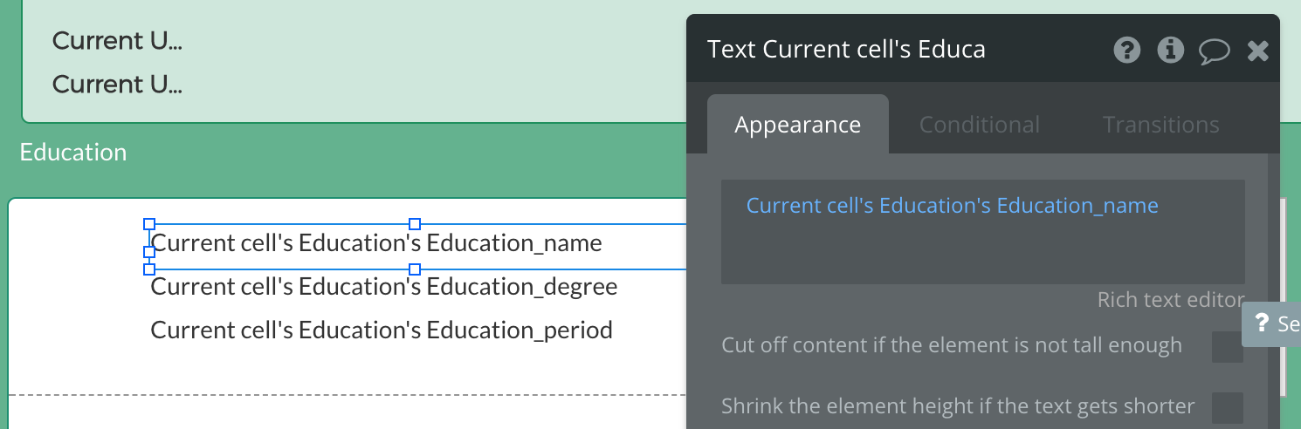Click the bottom-center resize handle of selected text

point(415,269)
